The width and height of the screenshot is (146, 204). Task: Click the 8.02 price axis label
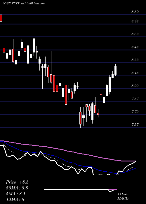click(x=135, y=86)
